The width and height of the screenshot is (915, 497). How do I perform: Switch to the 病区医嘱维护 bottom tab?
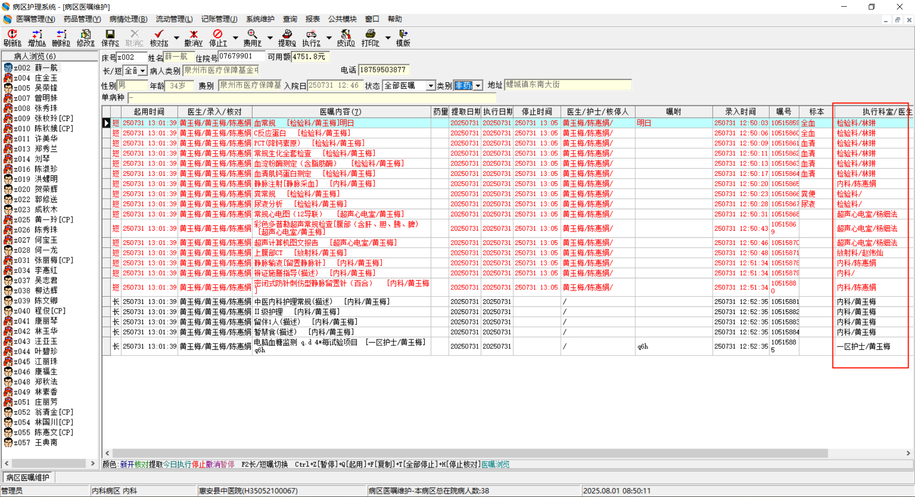28,477
